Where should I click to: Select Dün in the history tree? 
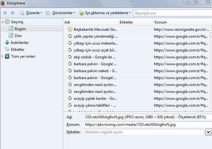(18, 36)
